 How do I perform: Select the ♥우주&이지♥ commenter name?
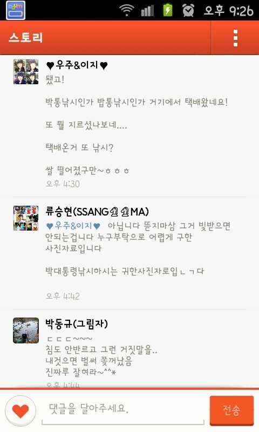pos(77,65)
